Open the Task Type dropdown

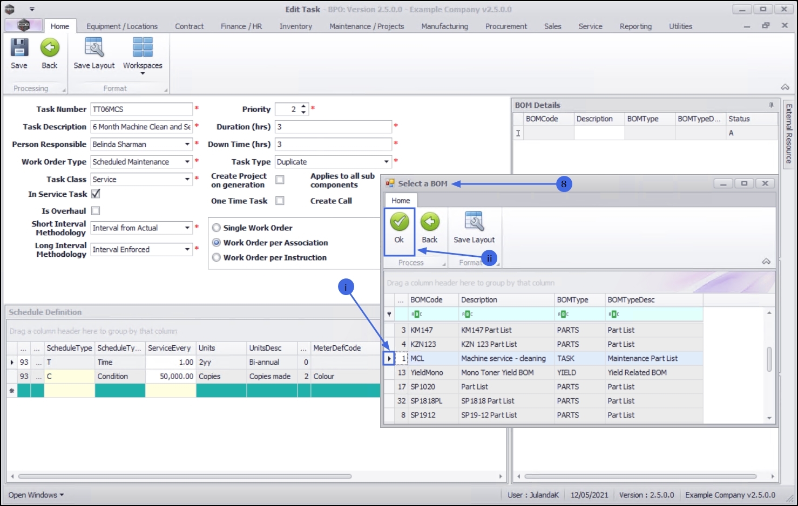click(x=387, y=162)
